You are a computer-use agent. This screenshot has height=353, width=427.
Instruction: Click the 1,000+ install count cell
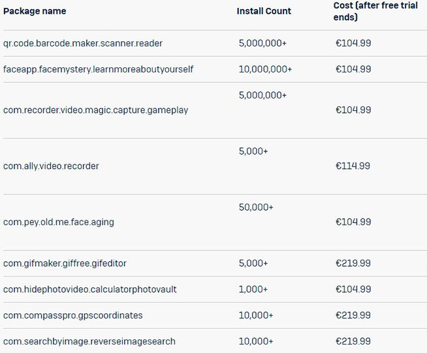coord(253,289)
